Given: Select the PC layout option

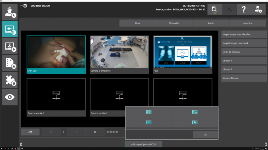Looking at the screenshot, I should 148,122.
